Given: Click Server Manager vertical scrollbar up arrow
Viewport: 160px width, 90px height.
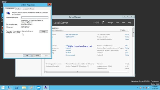Looking at the screenshot, I should pos(133,27).
